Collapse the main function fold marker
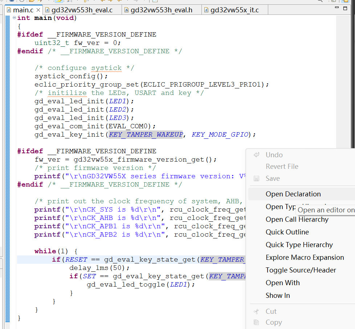Image resolution: width=355 pixels, height=329 pixels. 14,18
